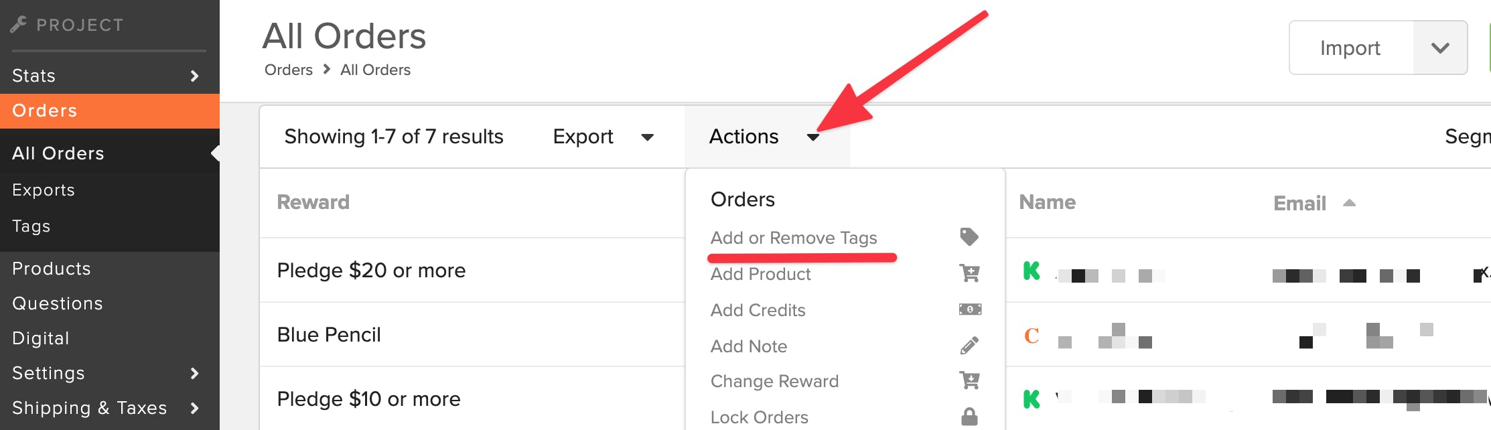Click the orange C icon in Blue Pencil row
Image resolution: width=1491 pixels, height=430 pixels.
point(1032,335)
